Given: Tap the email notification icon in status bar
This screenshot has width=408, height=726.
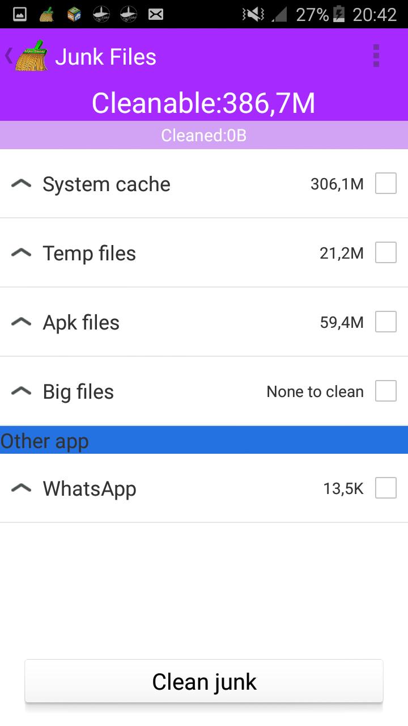Looking at the screenshot, I should 156,13.
